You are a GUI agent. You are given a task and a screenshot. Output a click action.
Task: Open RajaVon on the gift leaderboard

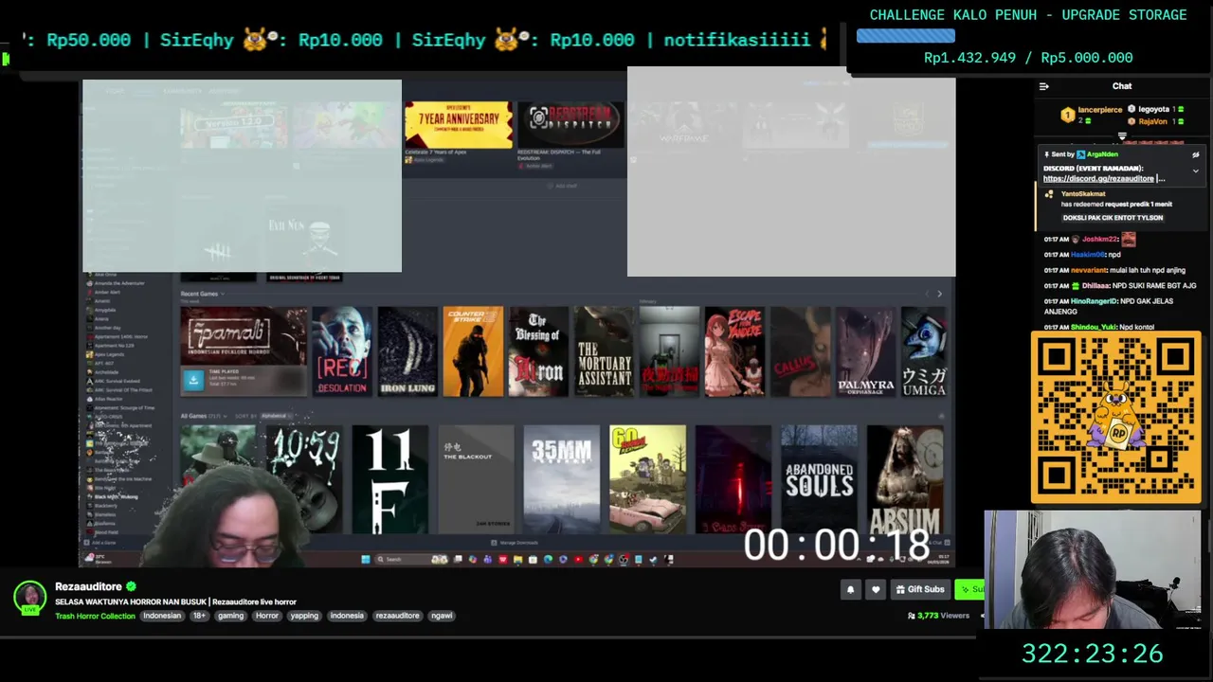[x=1152, y=121]
